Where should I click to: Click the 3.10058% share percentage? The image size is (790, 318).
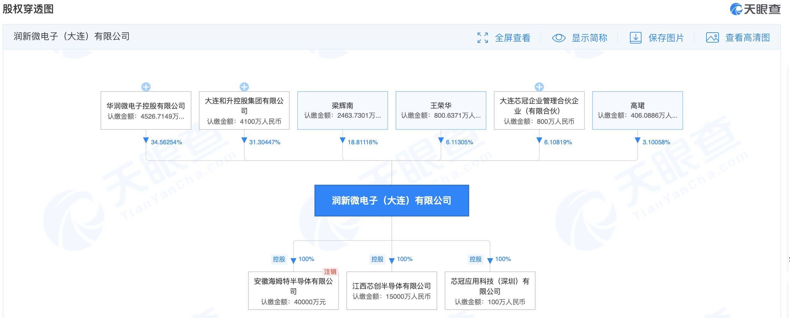click(x=656, y=142)
